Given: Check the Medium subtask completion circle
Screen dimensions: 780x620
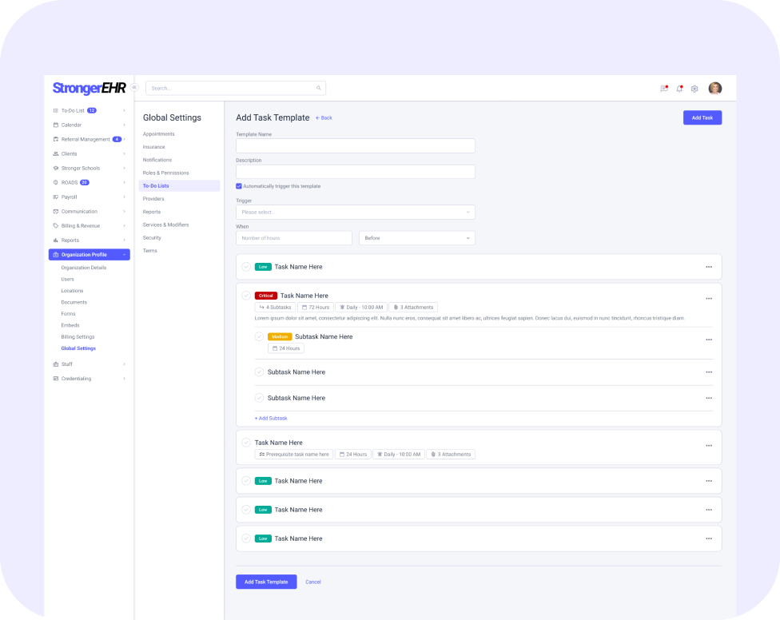Looking at the screenshot, I should click(x=259, y=336).
